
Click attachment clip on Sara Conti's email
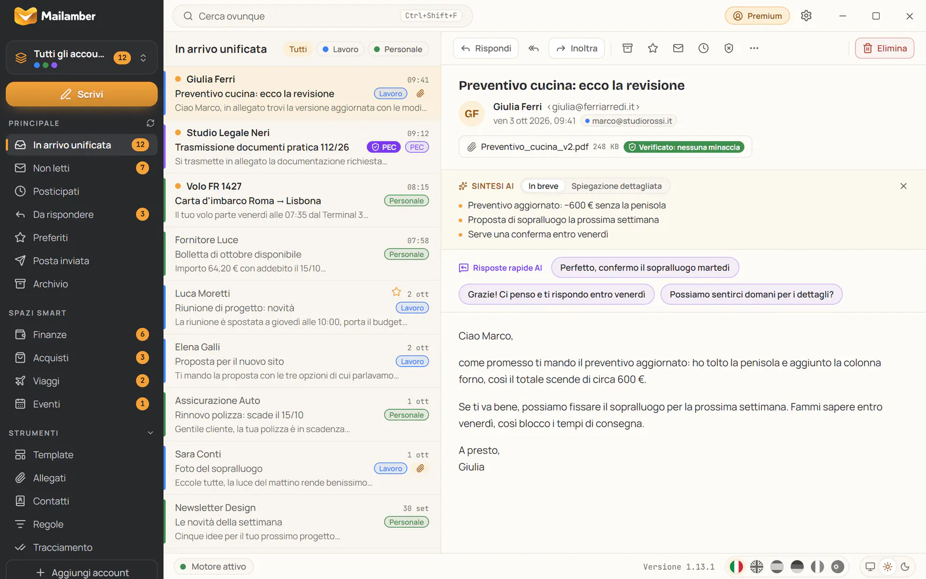[421, 468]
